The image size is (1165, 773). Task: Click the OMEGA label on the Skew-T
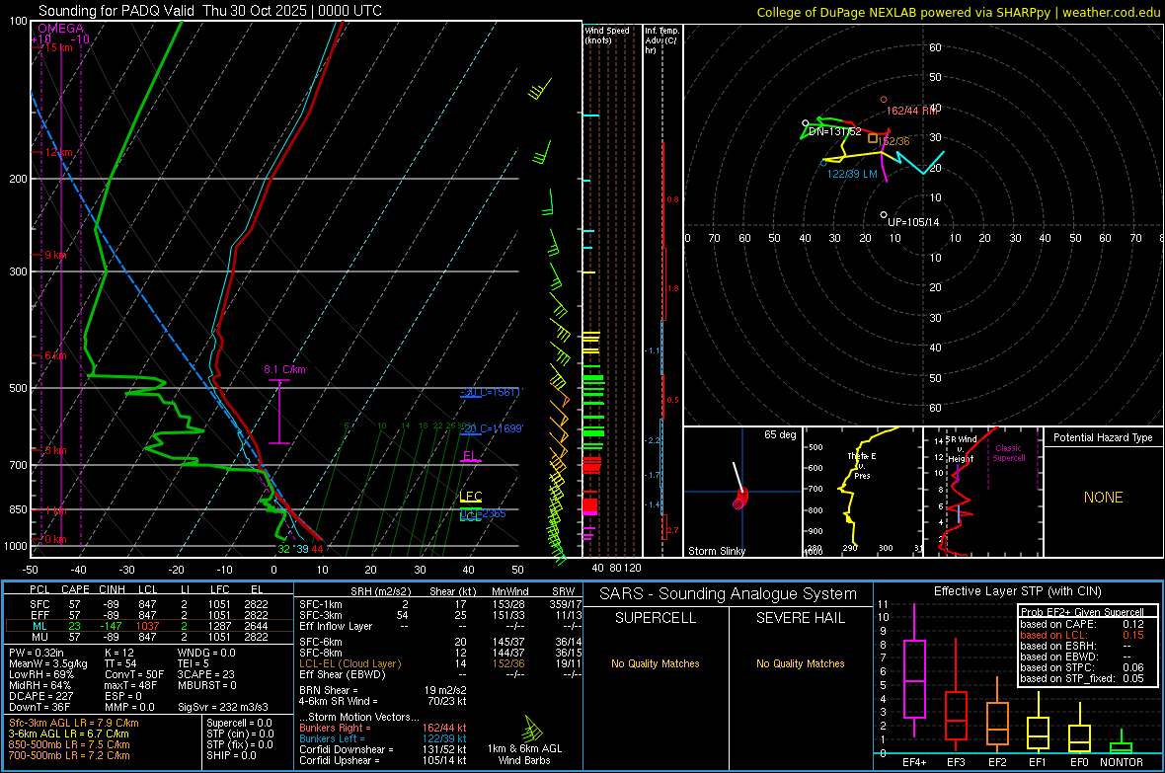tap(60, 29)
